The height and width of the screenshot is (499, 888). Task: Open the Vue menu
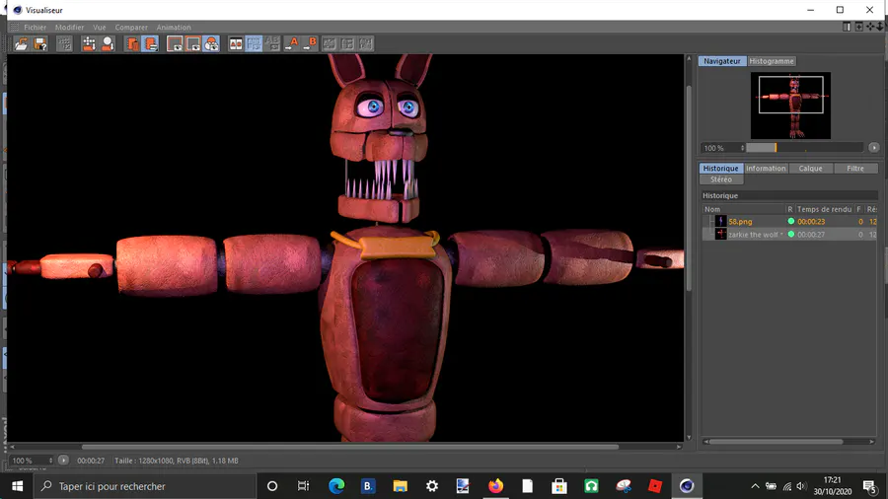click(99, 28)
